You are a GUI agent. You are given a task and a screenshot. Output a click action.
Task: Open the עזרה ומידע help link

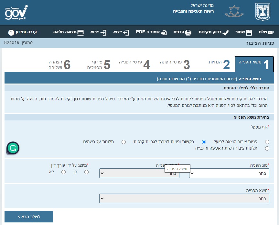26,32
